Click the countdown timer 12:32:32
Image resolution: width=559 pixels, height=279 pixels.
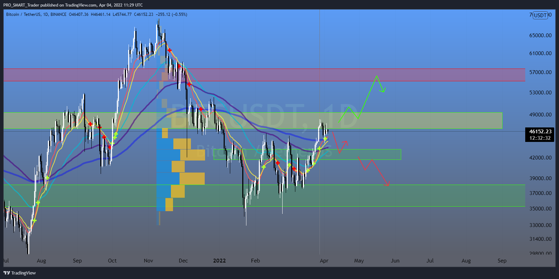click(x=540, y=138)
